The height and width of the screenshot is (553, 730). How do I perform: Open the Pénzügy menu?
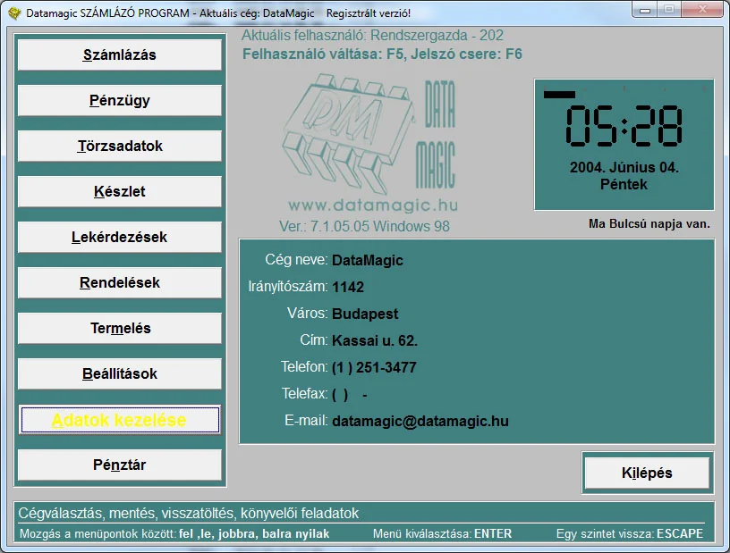120,100
